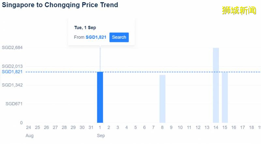
Task: Click date 18 on the x-axis
Action: pyautogui.click(x=252, y=128)
